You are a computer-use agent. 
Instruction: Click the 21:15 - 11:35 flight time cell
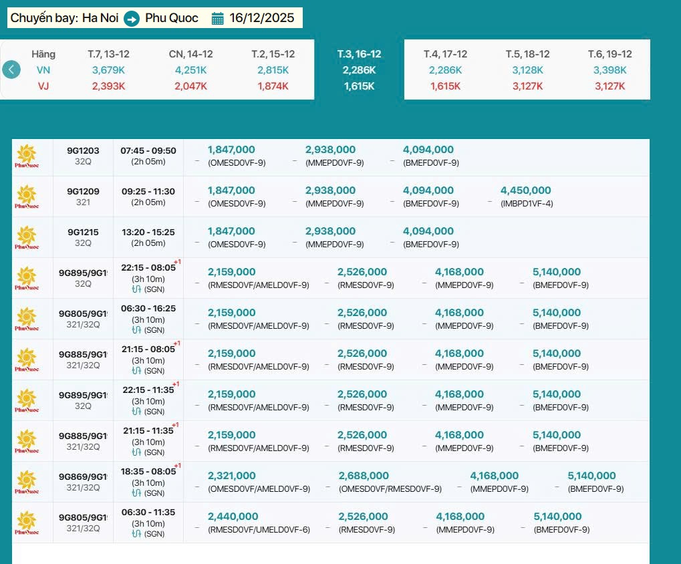pos(148,431)
